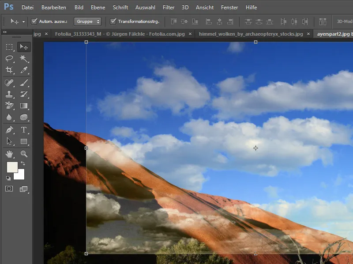
Task: Open the Ebene menu
Action: tap(98, 7)
